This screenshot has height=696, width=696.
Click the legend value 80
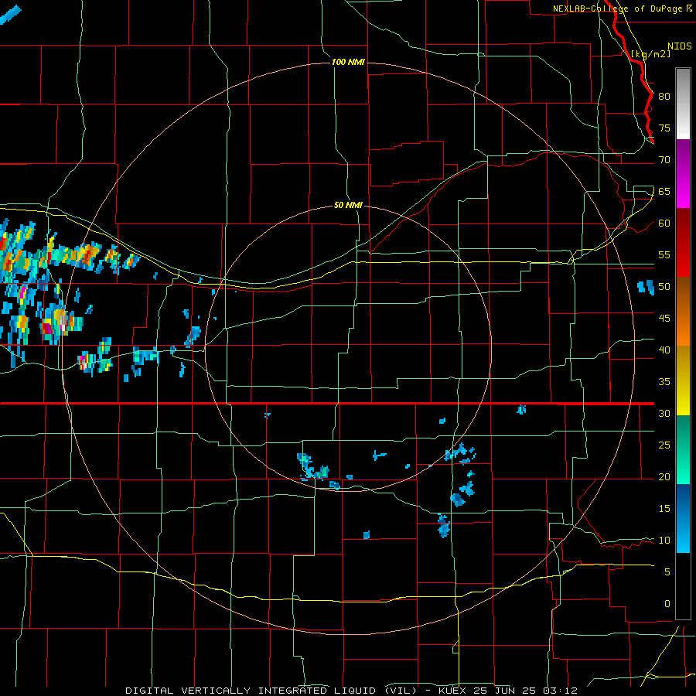coord(664,97)
